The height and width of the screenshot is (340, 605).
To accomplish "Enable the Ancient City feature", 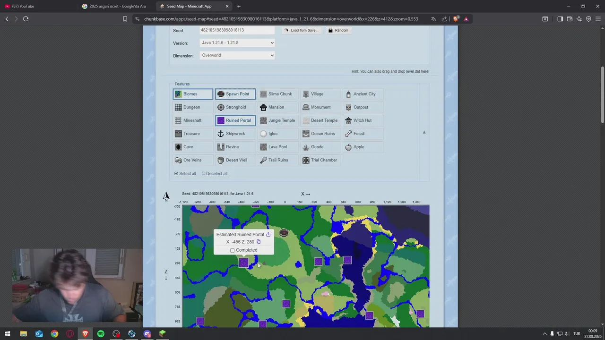I will coord(363,94).
